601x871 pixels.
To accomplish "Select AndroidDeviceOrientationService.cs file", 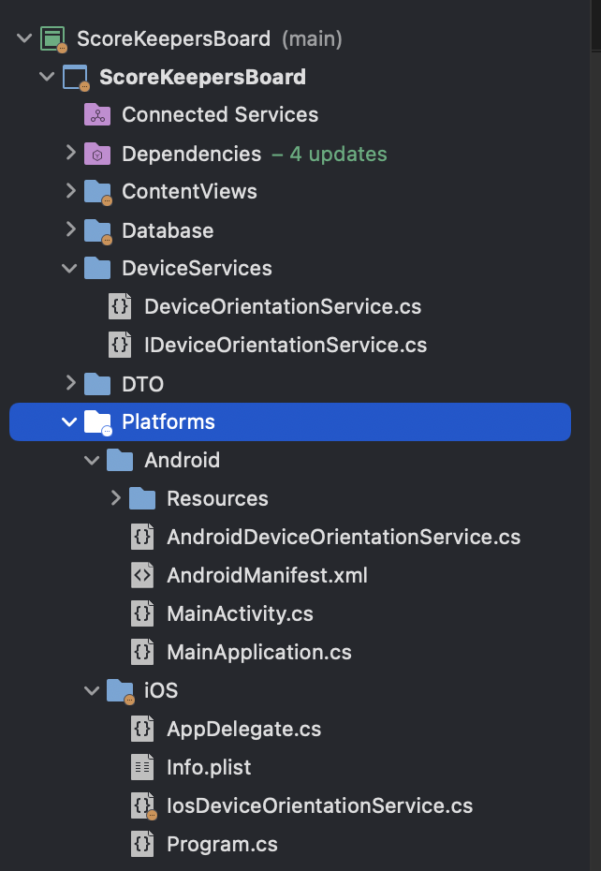I will point(344,538).
